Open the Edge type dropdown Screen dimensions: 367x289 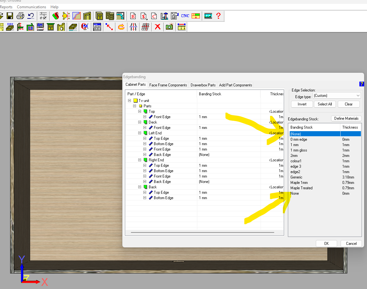(336, 96)
